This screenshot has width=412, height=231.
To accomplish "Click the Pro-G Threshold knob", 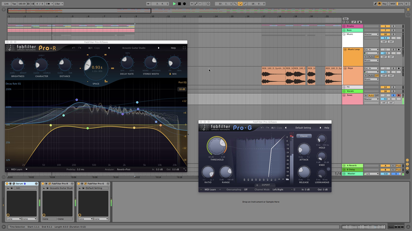I will [x=217, y=146].
